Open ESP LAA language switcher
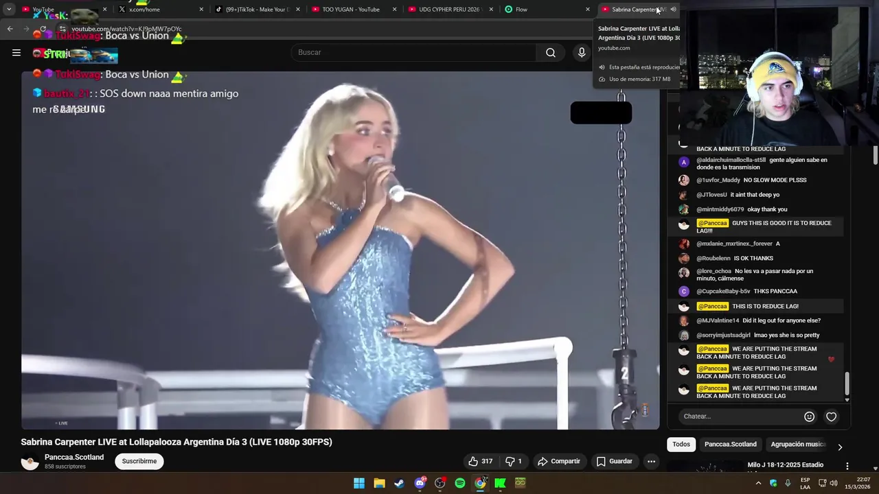 coord(805,483)
